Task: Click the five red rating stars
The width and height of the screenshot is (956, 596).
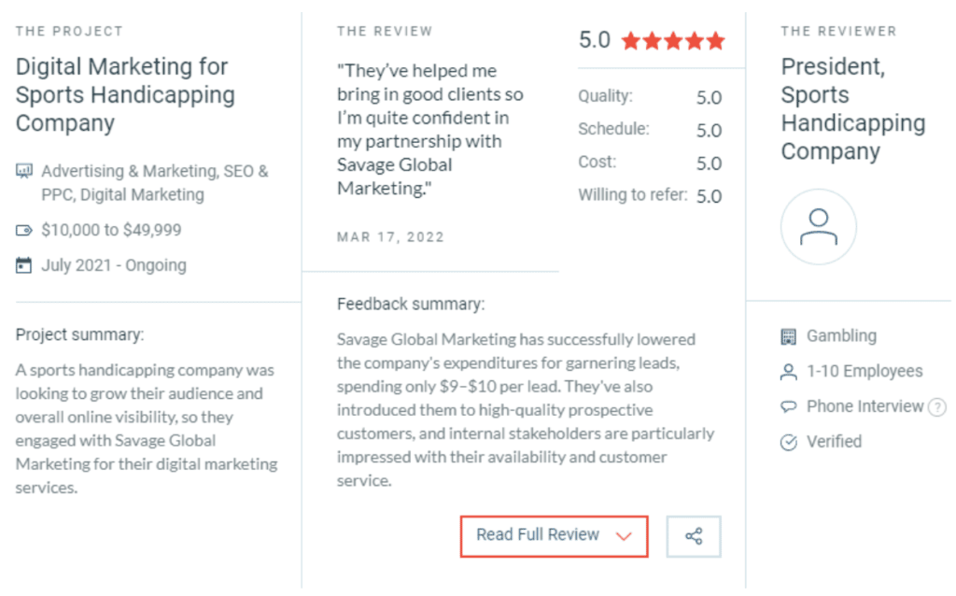Action: coord(673,41)
